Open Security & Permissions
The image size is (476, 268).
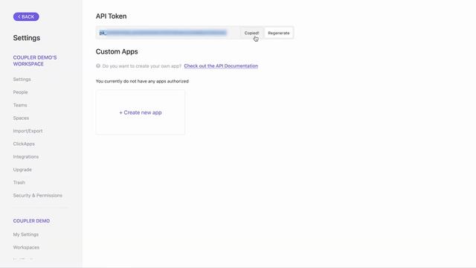click(38, 195)
